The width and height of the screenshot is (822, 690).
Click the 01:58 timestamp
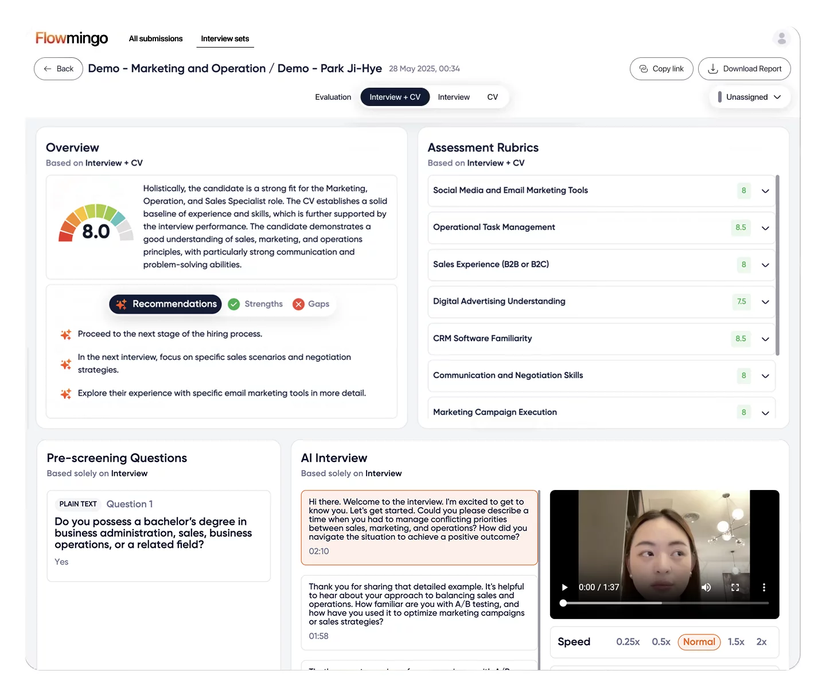tap(318, 636)
